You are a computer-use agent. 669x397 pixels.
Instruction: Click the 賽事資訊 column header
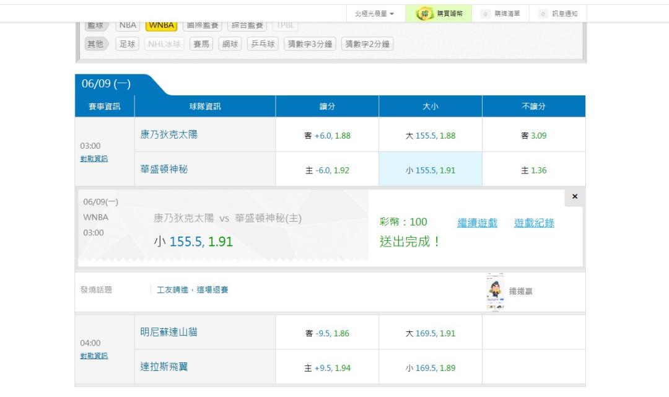click(x=105, y=106)
